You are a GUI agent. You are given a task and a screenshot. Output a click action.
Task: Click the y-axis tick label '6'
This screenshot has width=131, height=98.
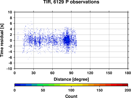[11, 24]
